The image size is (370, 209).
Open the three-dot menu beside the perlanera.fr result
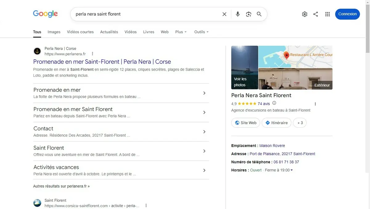coord(92,54)
